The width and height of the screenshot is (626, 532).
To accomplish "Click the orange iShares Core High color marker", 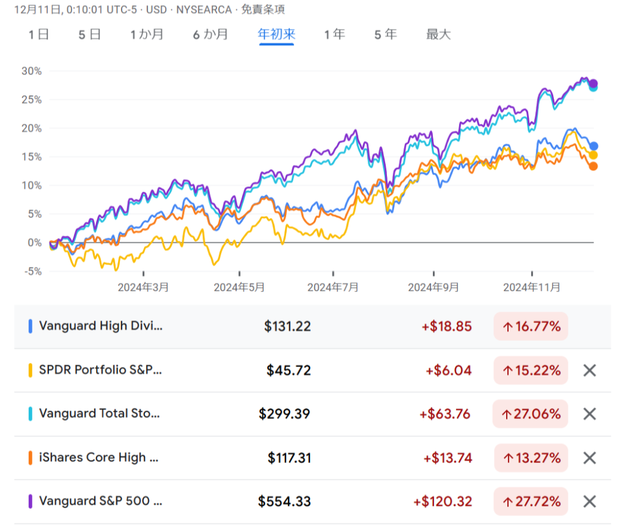I will tap(31, 457).
